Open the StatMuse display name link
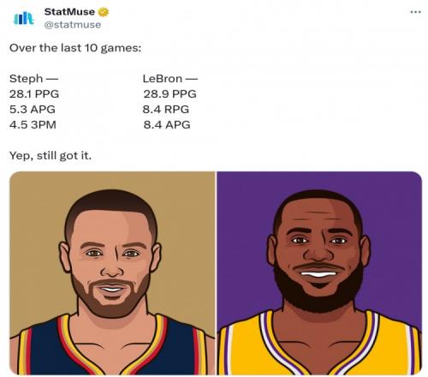Screen dimensions: 428x377 (69, 12)
